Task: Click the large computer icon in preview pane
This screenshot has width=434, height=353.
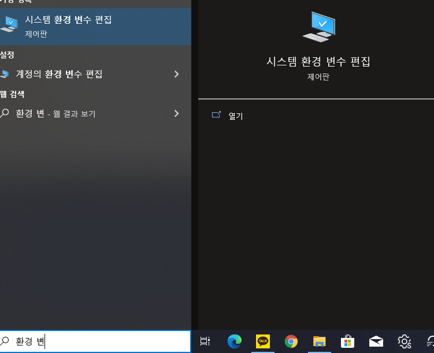Action: [319, 27]
